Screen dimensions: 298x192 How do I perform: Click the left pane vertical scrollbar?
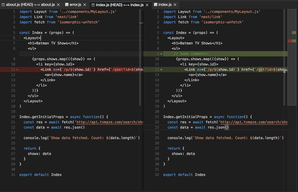(140, 57)
